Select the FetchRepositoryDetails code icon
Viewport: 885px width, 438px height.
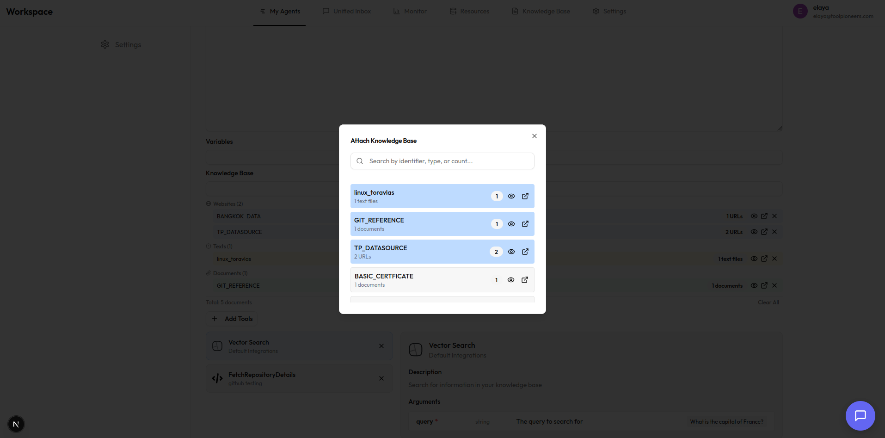217,378
